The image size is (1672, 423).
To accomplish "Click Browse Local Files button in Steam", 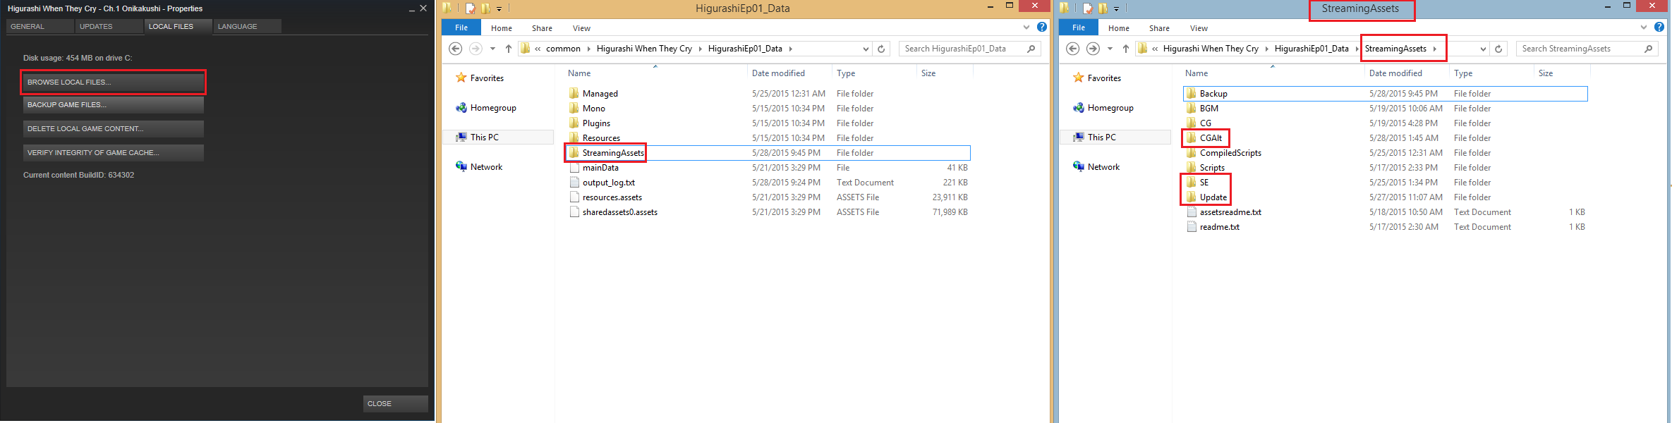I will 113,82.
